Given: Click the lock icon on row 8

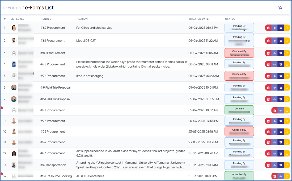Looking at the screenshot, I should pyautogui.click(x=2, y=108).
